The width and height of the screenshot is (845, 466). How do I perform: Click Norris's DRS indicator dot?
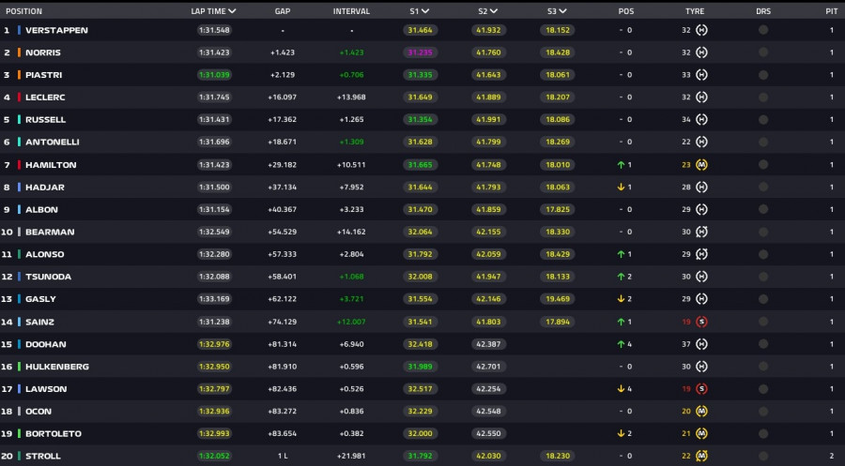[x=762, y=53]
